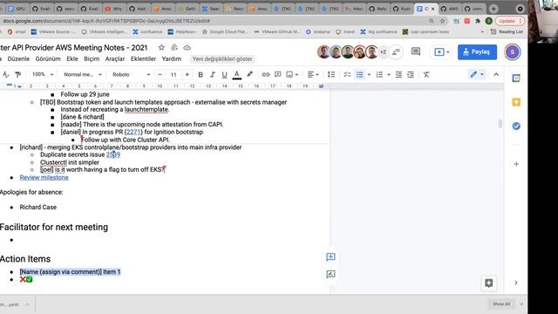Select the paint format tool
The width and height of the screenshot is (558, 314).
tap(17, 74)
